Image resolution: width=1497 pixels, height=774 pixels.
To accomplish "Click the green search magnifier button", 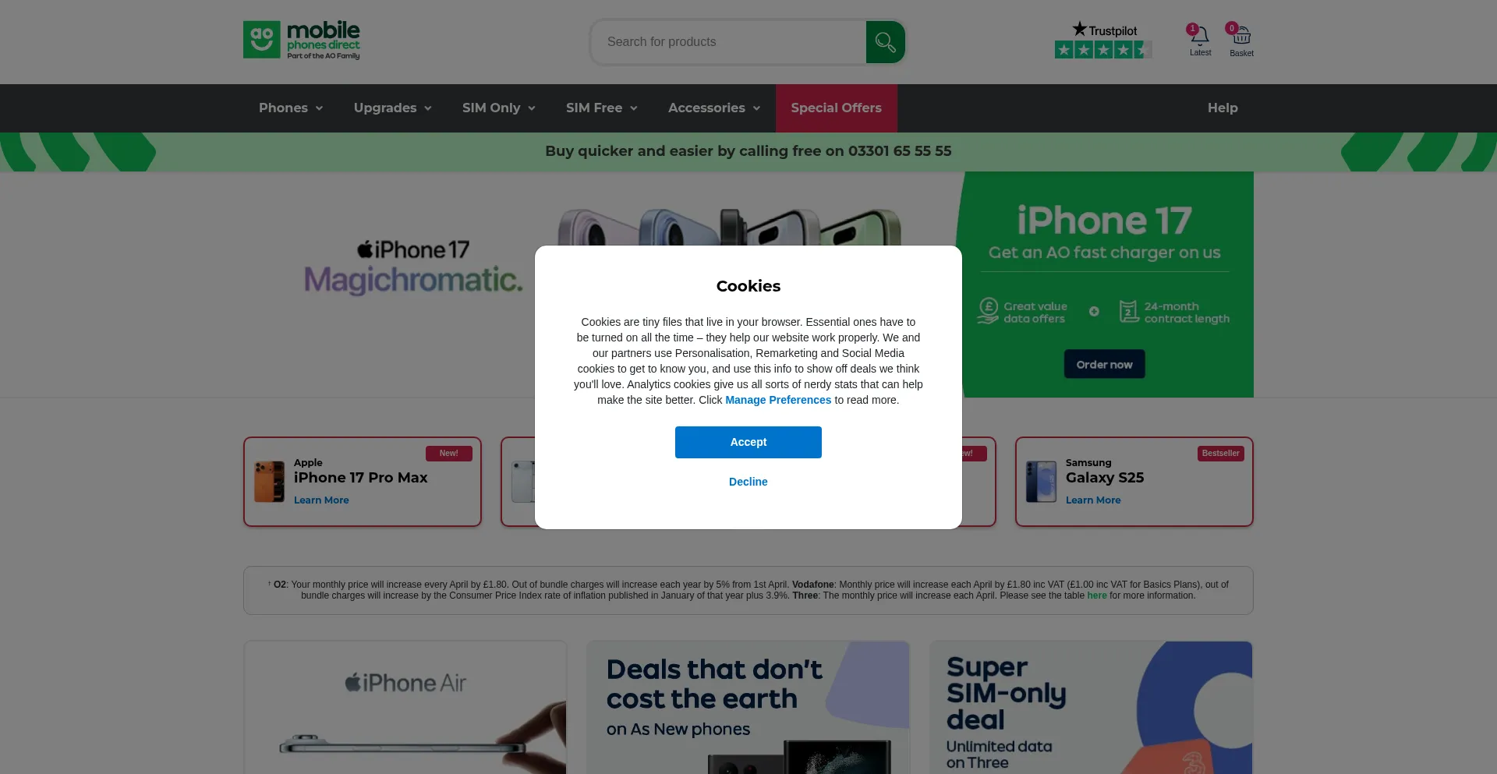I will pos(885,42).
